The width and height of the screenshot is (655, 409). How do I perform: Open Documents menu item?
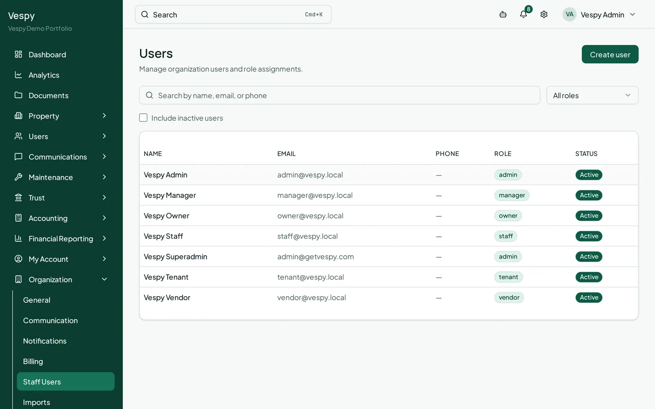61,95
